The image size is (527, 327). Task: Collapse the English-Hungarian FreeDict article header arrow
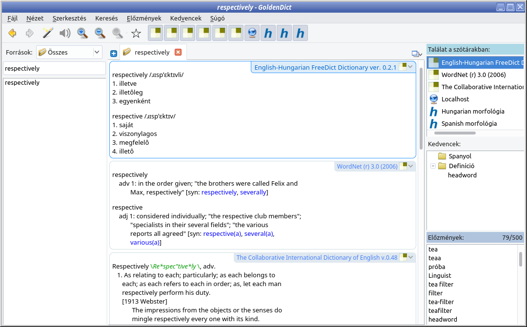(x=410, y=67)
